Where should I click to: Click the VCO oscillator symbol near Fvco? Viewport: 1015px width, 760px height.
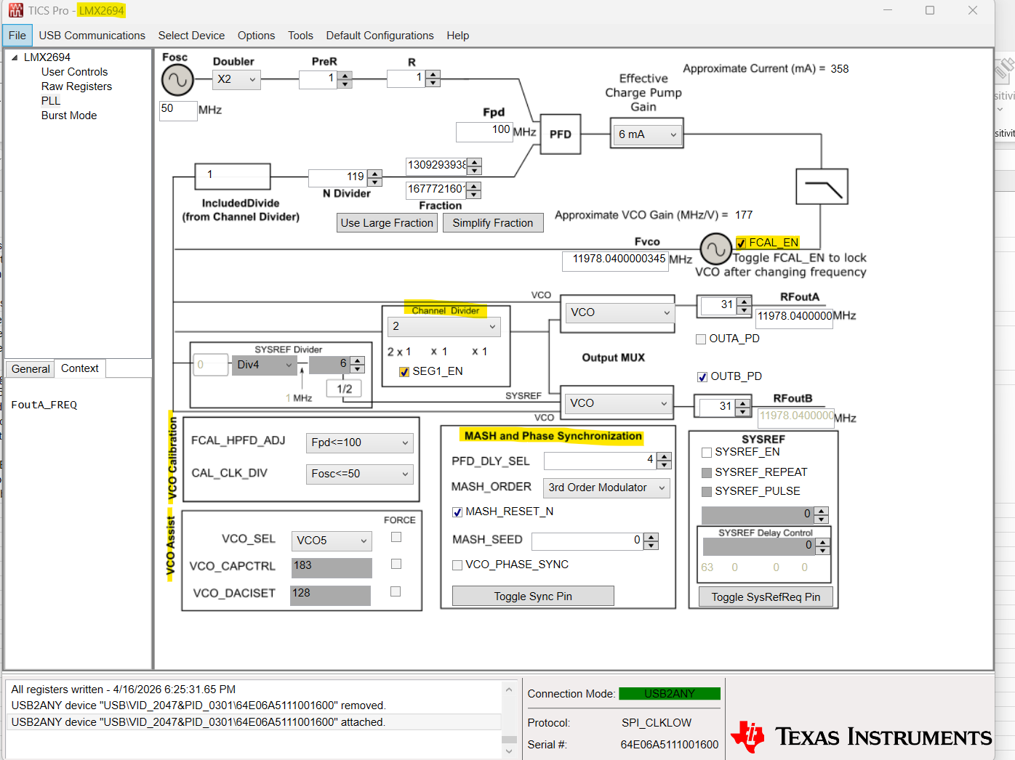pyautogui.click(x=715, y=249)
